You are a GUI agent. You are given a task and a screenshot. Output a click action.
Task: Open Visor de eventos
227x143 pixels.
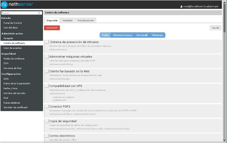[x=13, y=48]
